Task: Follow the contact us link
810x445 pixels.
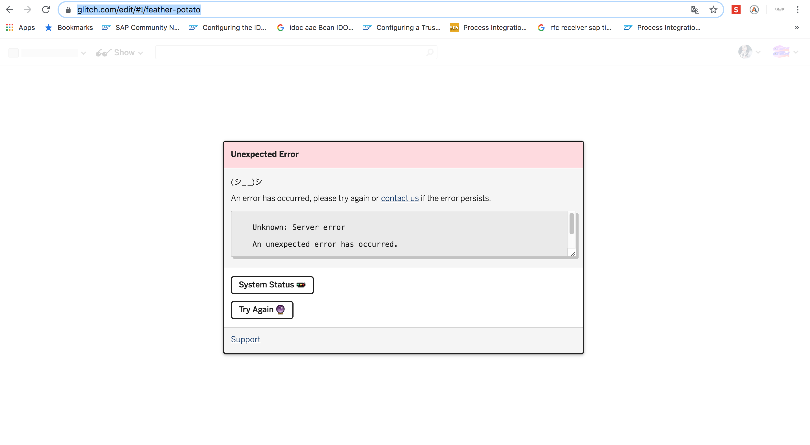Action: tap(399, 198)
